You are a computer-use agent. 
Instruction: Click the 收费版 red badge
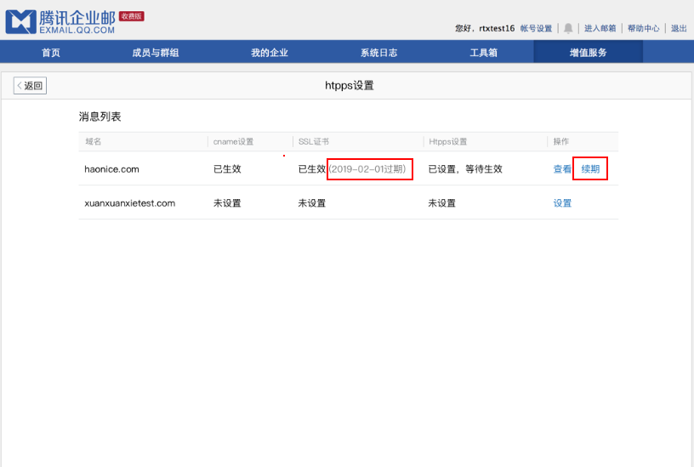(x=131, y=16)
